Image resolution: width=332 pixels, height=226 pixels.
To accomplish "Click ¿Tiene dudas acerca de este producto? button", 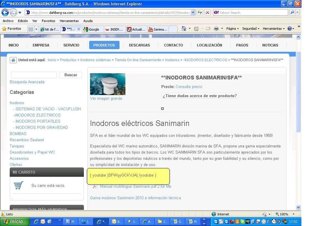I will click(200, 96).
